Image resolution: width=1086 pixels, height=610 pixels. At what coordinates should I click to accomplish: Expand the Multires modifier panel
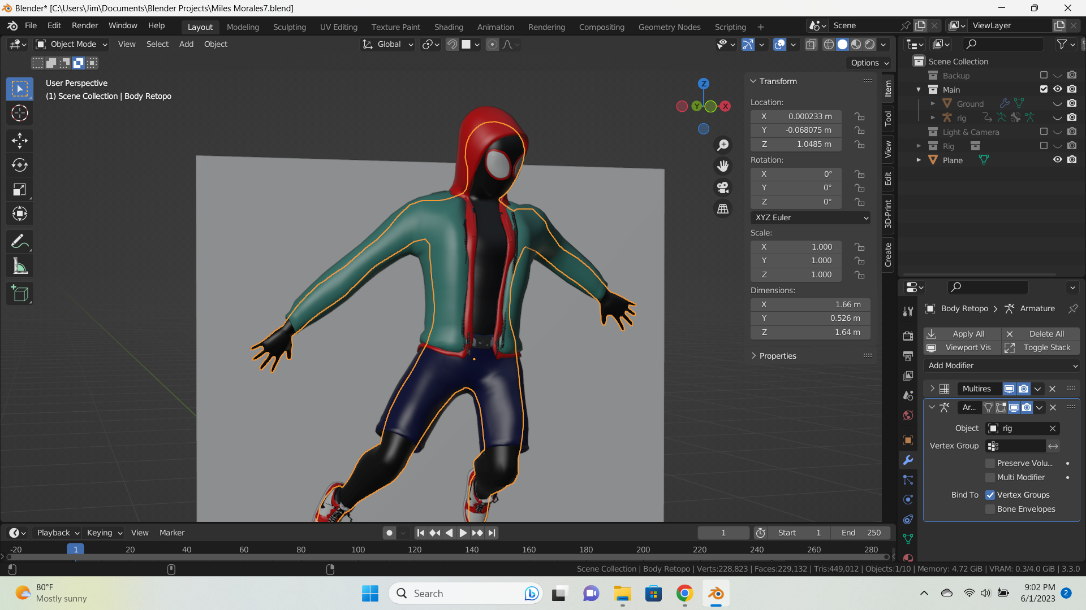tap(932, 389)
